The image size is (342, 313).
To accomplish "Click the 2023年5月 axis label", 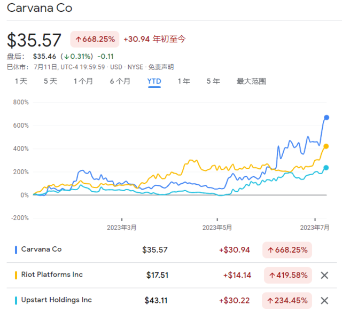I will click(x=217, y=228).
